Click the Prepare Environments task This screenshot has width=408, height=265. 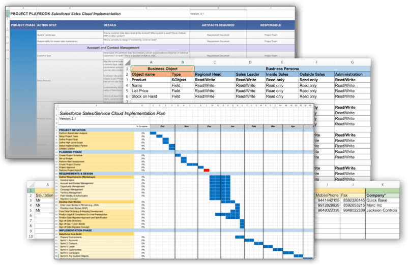click(96, 237)
